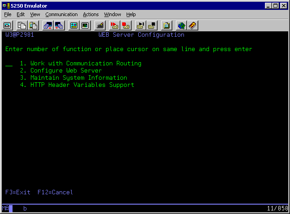Click the Copy toolbar icon
The width and height of the screenshot is (290, 214).
(21, 26)
